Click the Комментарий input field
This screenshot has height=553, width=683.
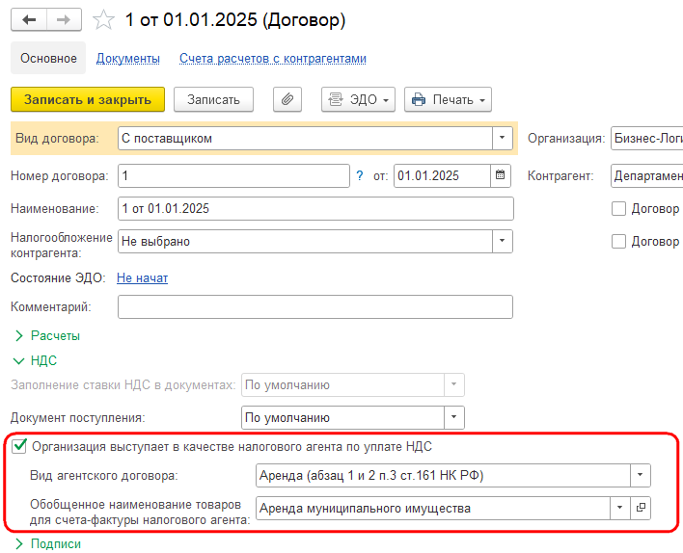tap(315, 306)
